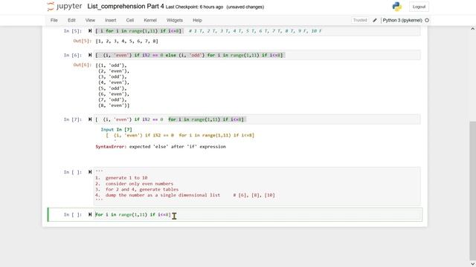Viewport: 476px width, 267px height.
Task: Click the Out[5] output list
Action: 127,42
